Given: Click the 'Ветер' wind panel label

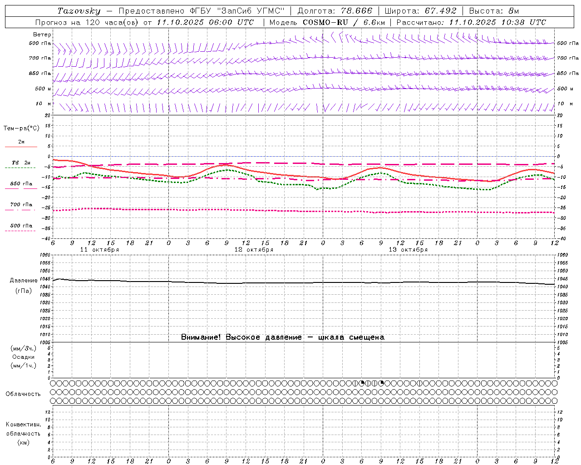Looking at the screenshot, I should pyautogui.click(x=42, y=35).
